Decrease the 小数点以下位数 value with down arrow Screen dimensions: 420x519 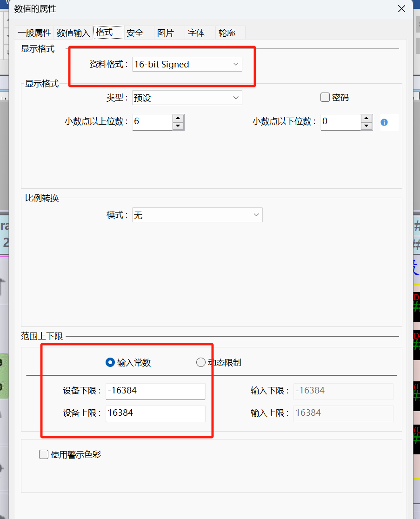(x=367, y=126)
